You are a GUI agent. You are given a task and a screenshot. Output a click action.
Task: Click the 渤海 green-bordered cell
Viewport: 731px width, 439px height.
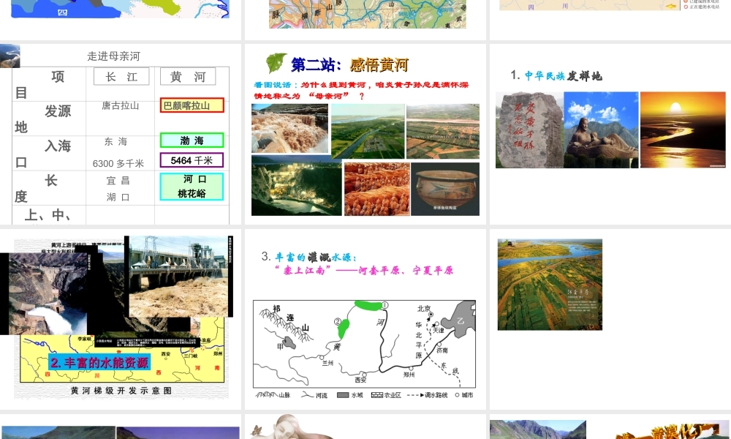192,140
